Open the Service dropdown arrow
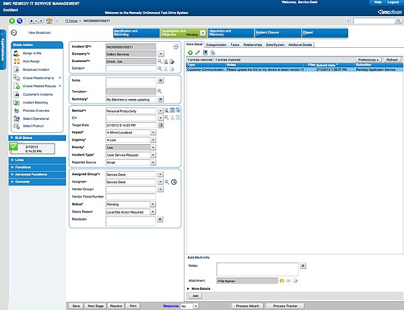Screen dimensions: 404x310 160,111
